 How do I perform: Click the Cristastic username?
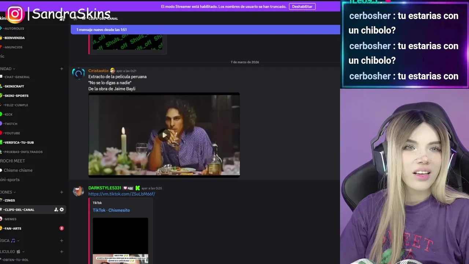[x=98, y=71]
